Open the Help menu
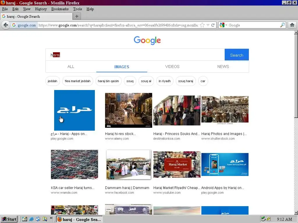 (x=90, y=9)
